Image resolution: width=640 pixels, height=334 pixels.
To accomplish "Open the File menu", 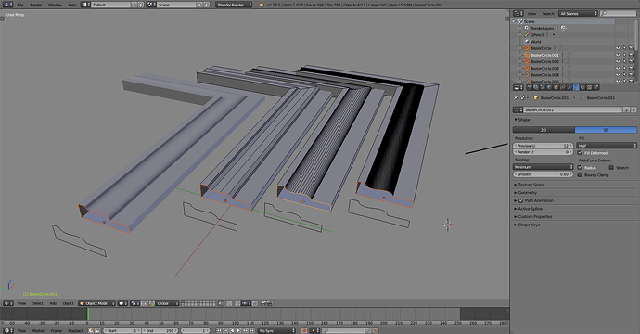I will coord(20,5).
